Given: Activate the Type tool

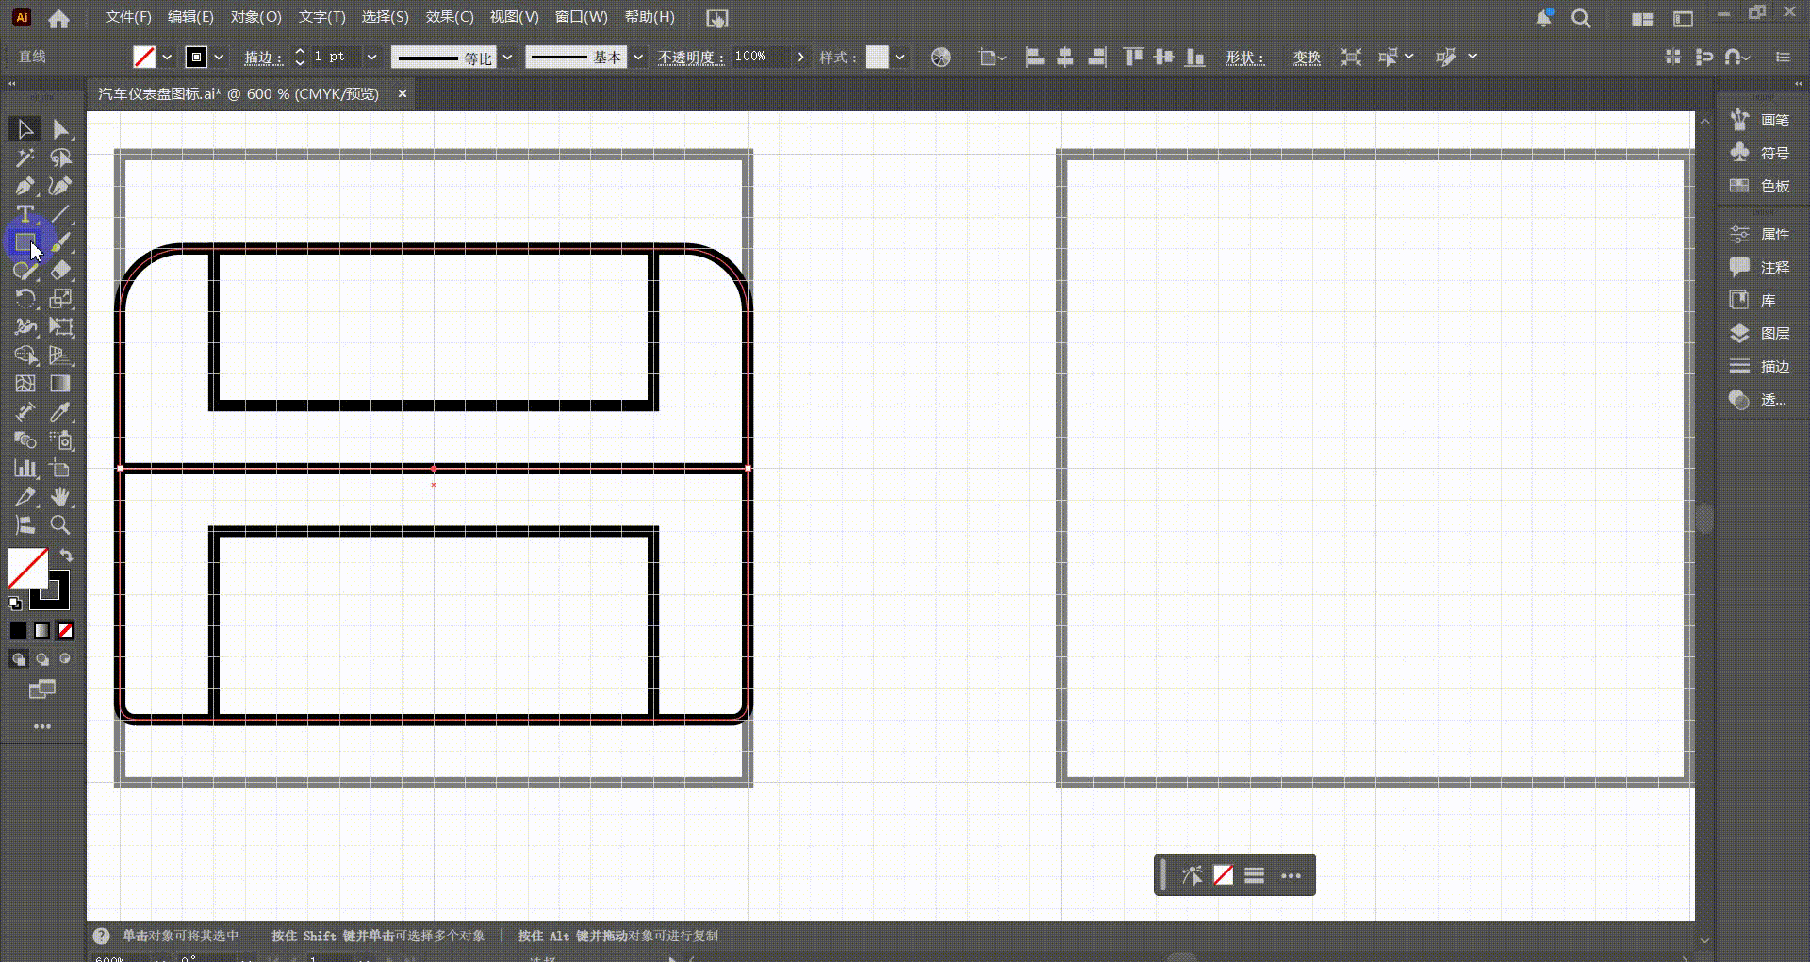Looking at the screenshot, I should (25, 214).
